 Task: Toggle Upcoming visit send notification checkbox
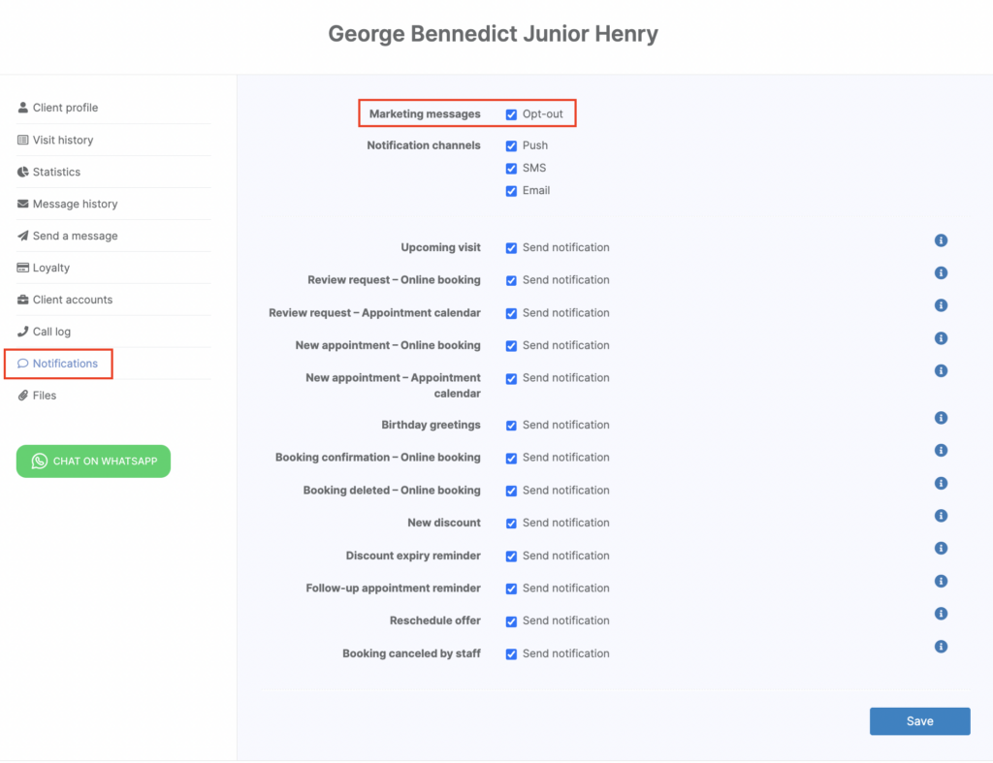[511, 248]
